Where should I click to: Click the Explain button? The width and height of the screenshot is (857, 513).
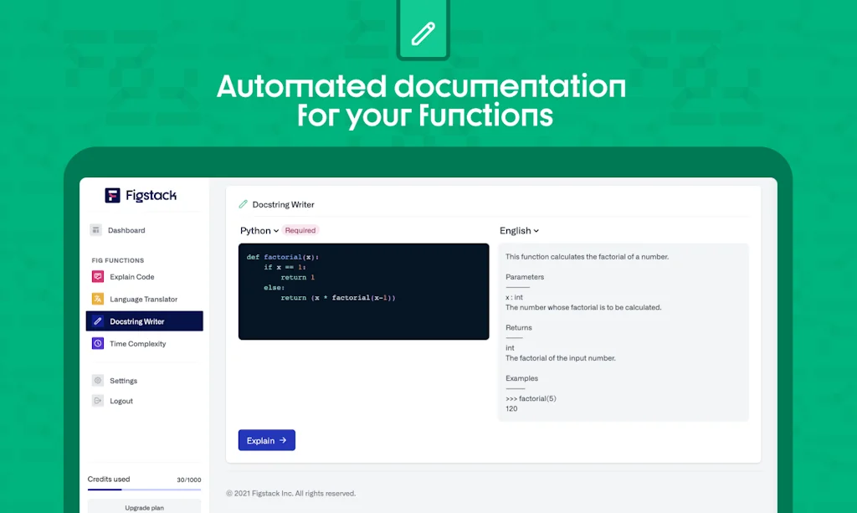[x=266, y=439]
